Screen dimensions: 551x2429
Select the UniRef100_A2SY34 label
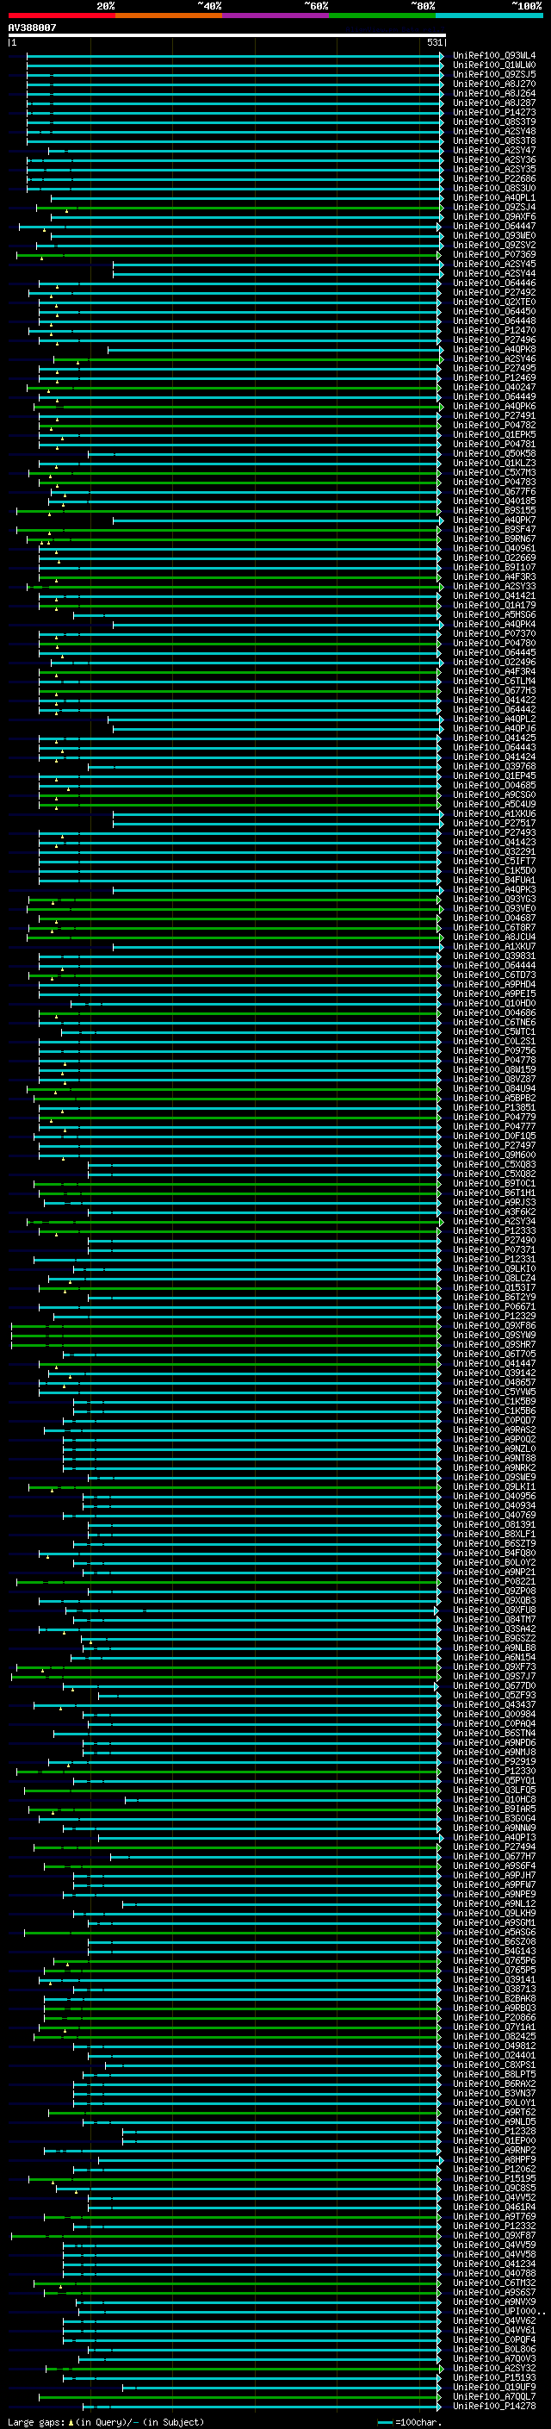click(x=494, y=1221)
